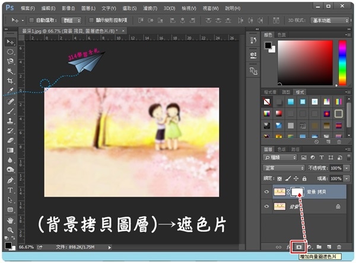
Task: Enable the 自動選取 checkbox
Action: 31,20
